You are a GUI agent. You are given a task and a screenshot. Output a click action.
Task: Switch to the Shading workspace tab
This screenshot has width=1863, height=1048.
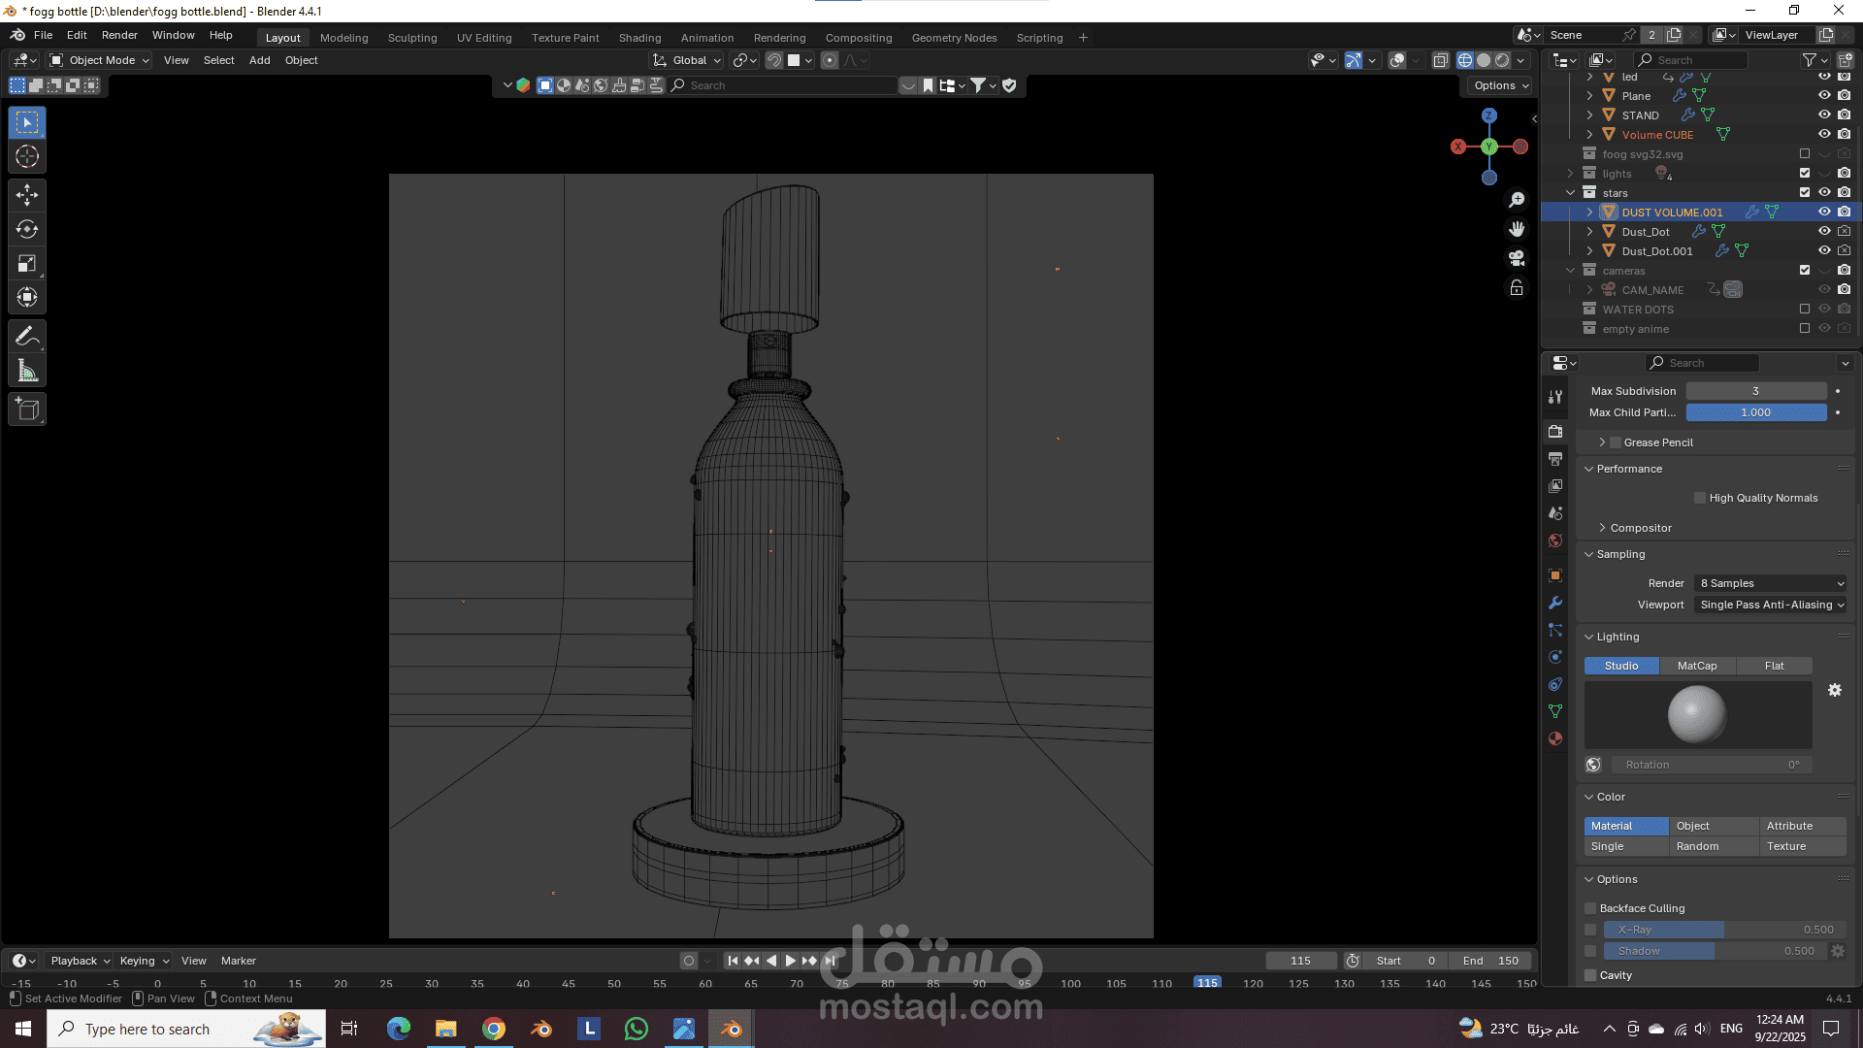(639, 38)
